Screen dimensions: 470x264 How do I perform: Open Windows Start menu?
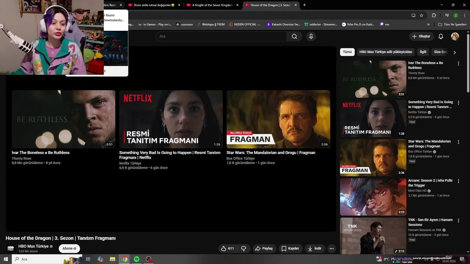click(x=6, y=259)
